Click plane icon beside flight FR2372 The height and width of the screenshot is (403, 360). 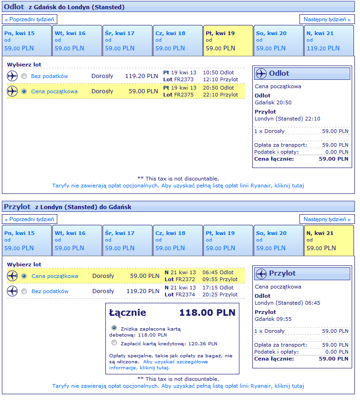point(12,276)
